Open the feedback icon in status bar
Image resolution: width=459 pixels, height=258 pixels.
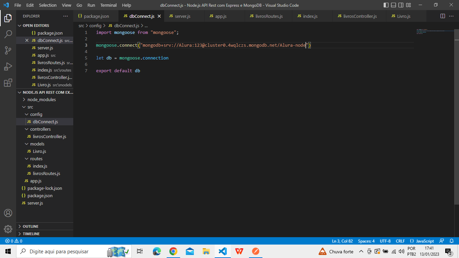click(x=442, y=241)
